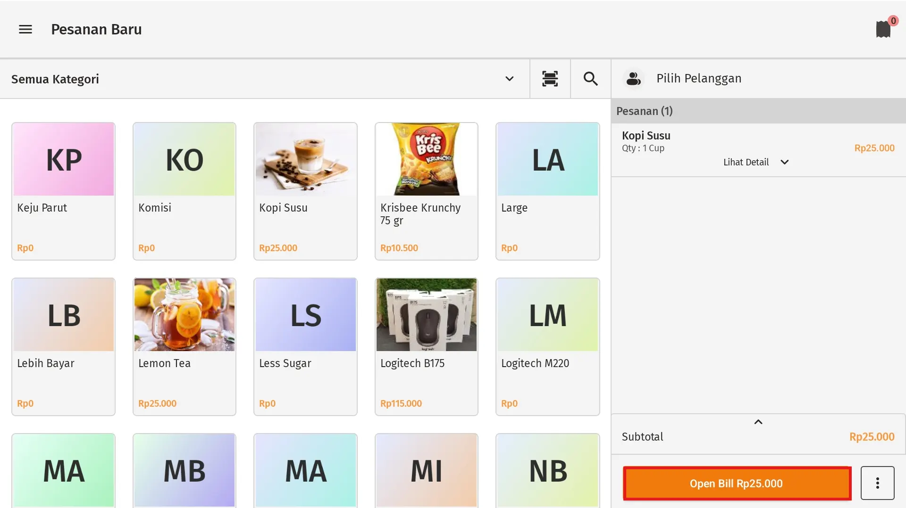The width and height of the screenshot is (906, 508).
Task: Expand the subtotal panel chevron
Action: [758, 422]
